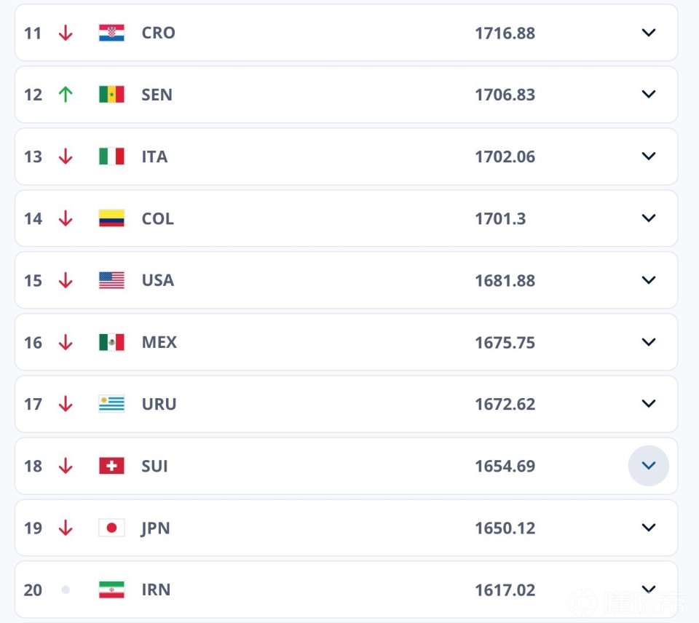Click the Italy flag icon

pyautogui.click(x=111, y=156)
